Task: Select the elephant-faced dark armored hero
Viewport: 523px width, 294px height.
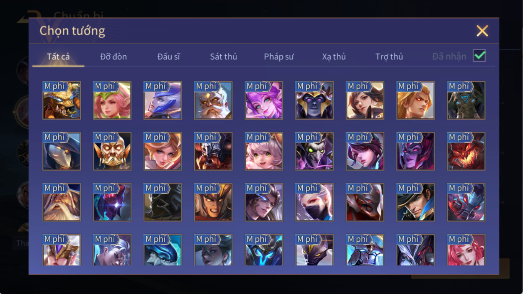Action: 466,100
